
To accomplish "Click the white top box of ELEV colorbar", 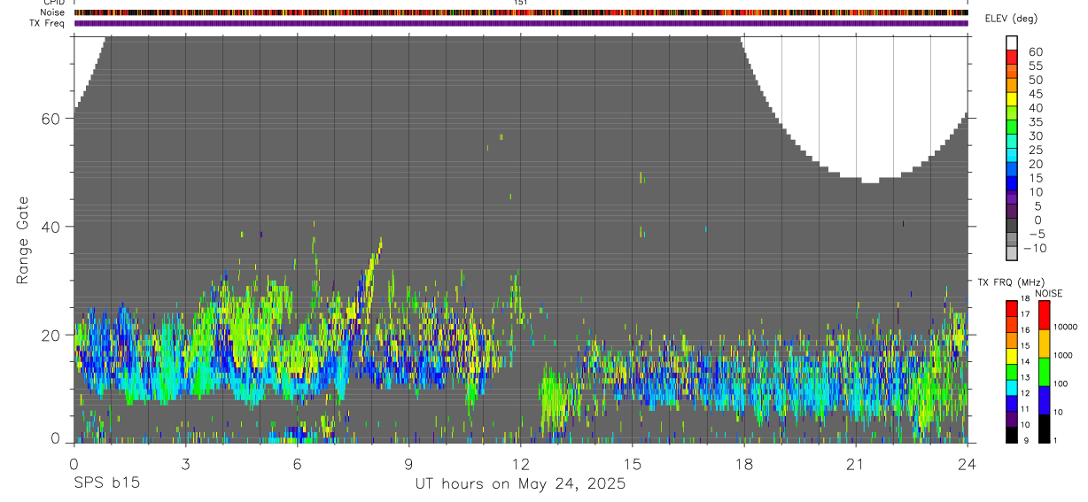I will 1012,43.
